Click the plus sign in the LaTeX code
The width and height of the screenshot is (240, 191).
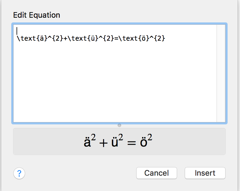(65, 38)
